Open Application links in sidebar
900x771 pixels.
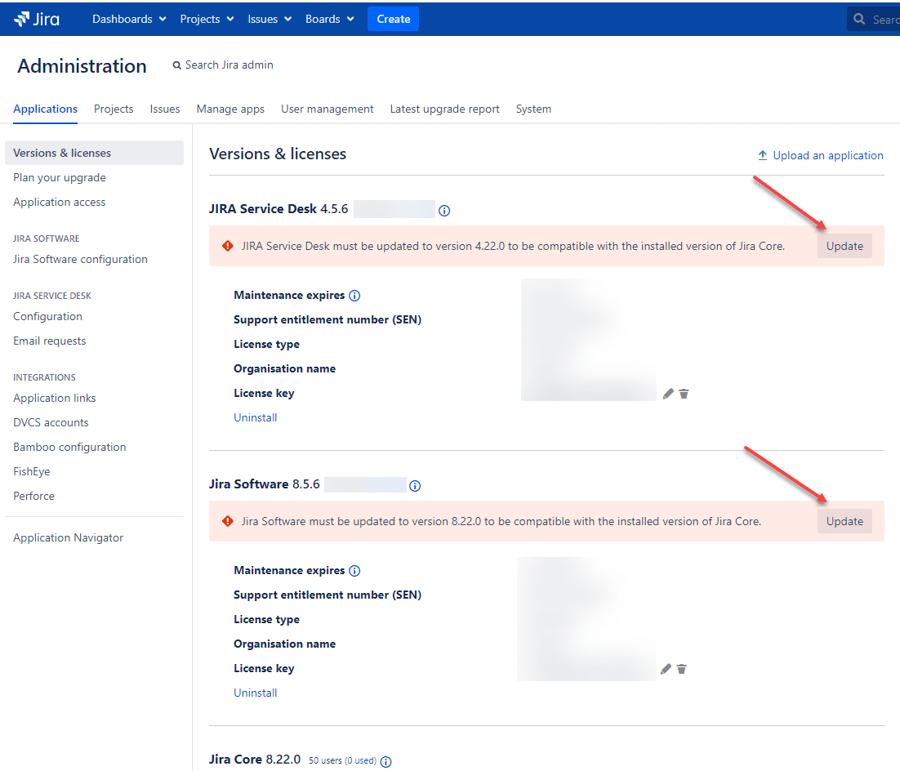point(55,398)
